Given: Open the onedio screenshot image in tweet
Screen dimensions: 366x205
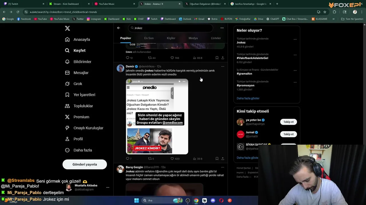Looking at the screenshot, I should coord(157,116).
